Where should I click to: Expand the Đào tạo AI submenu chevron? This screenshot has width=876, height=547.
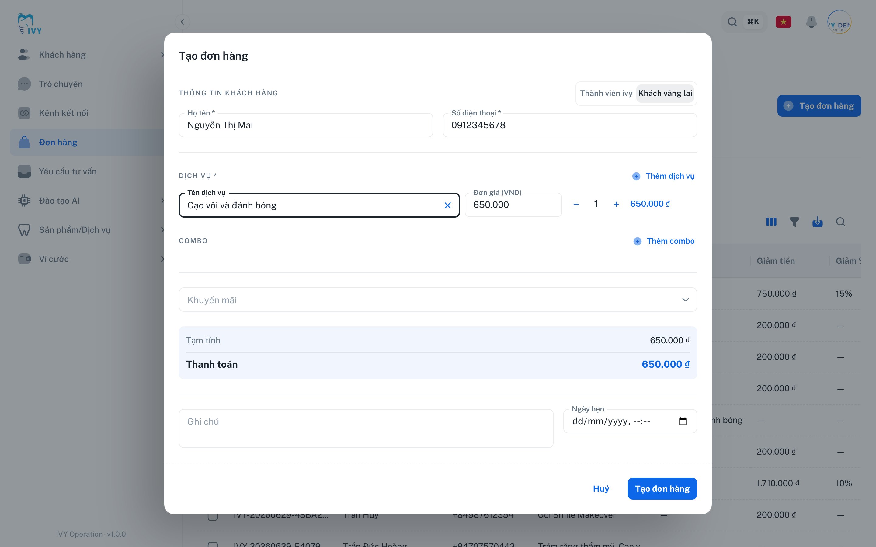pyautogui.click(x=162, y=201)
